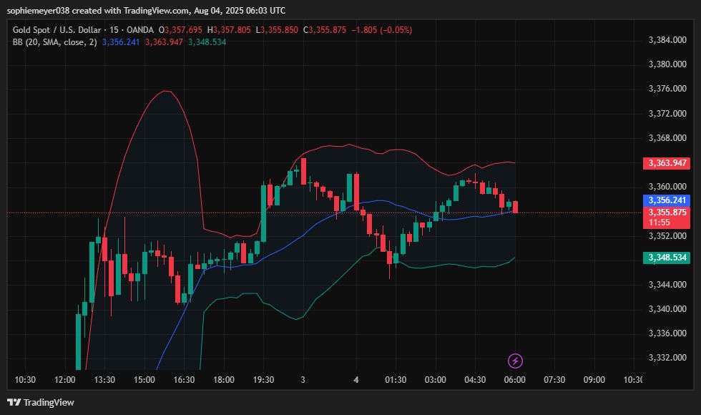Click the green 3,348.534 tag on the price axis
This screenshot has width=701, height=415.
coord(667,258)
